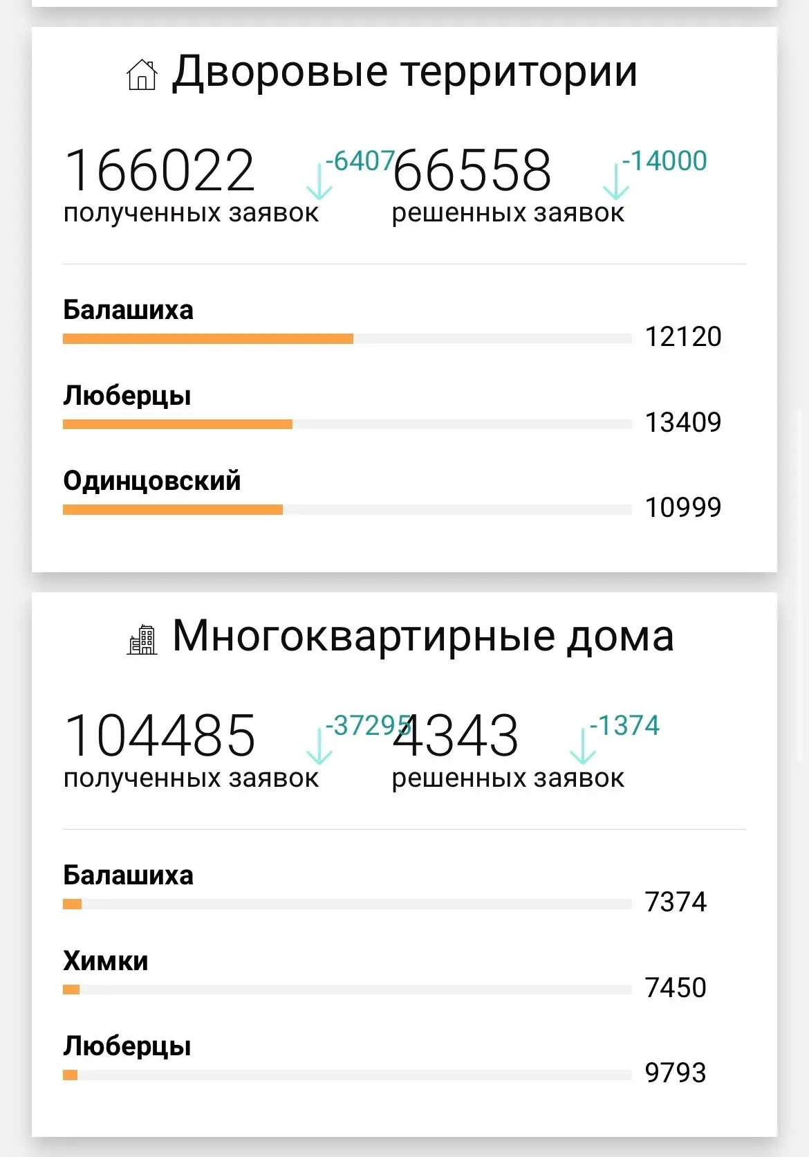Click the down arrow next to -1374

(583, 746)
